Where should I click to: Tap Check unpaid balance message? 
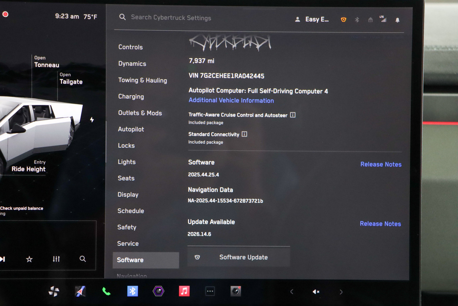coord(21,208)
